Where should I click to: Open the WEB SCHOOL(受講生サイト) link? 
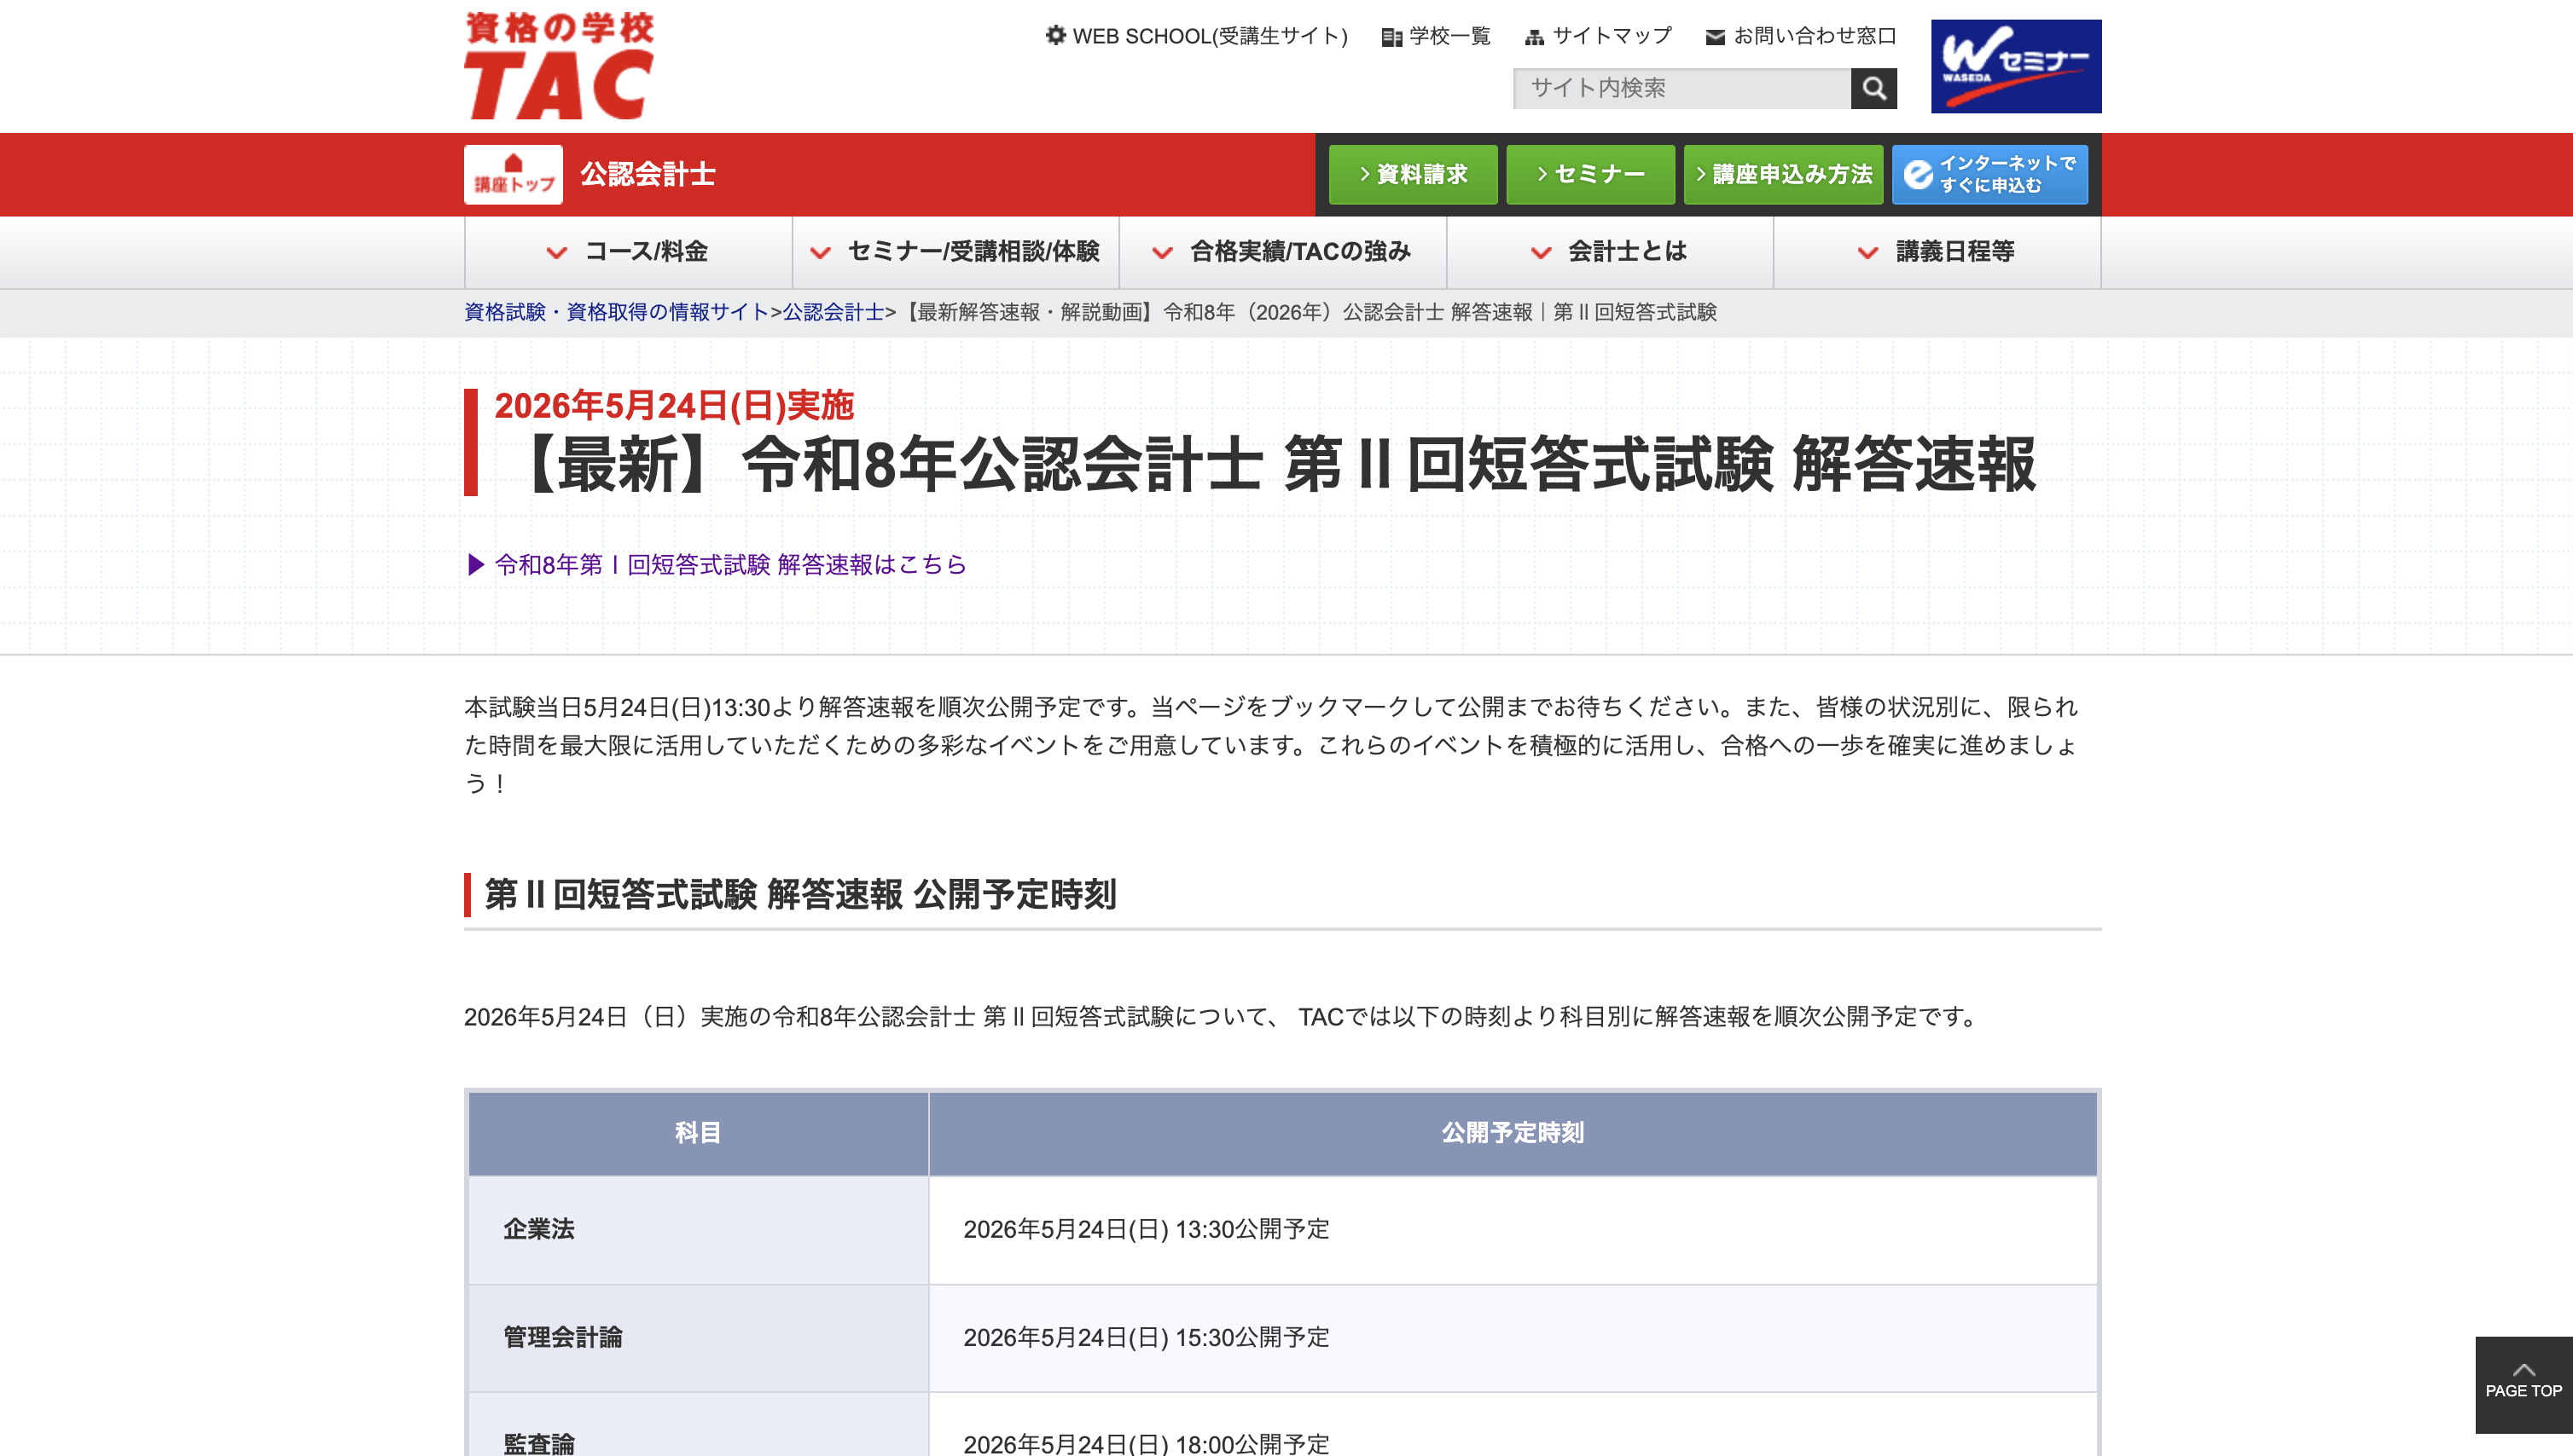point(1210,36)
